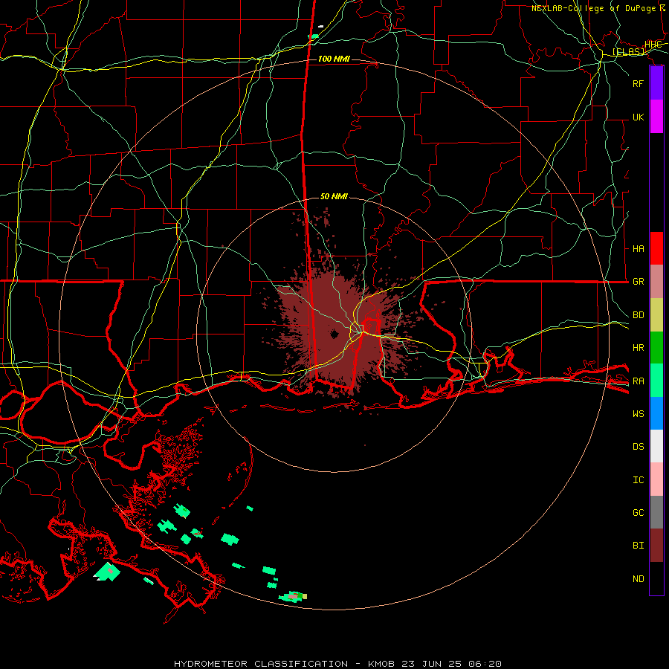Viewport: 669px width, 669px height.
Task: Click the 06:20 timestamp in the caption
Action: click(485, 664)
